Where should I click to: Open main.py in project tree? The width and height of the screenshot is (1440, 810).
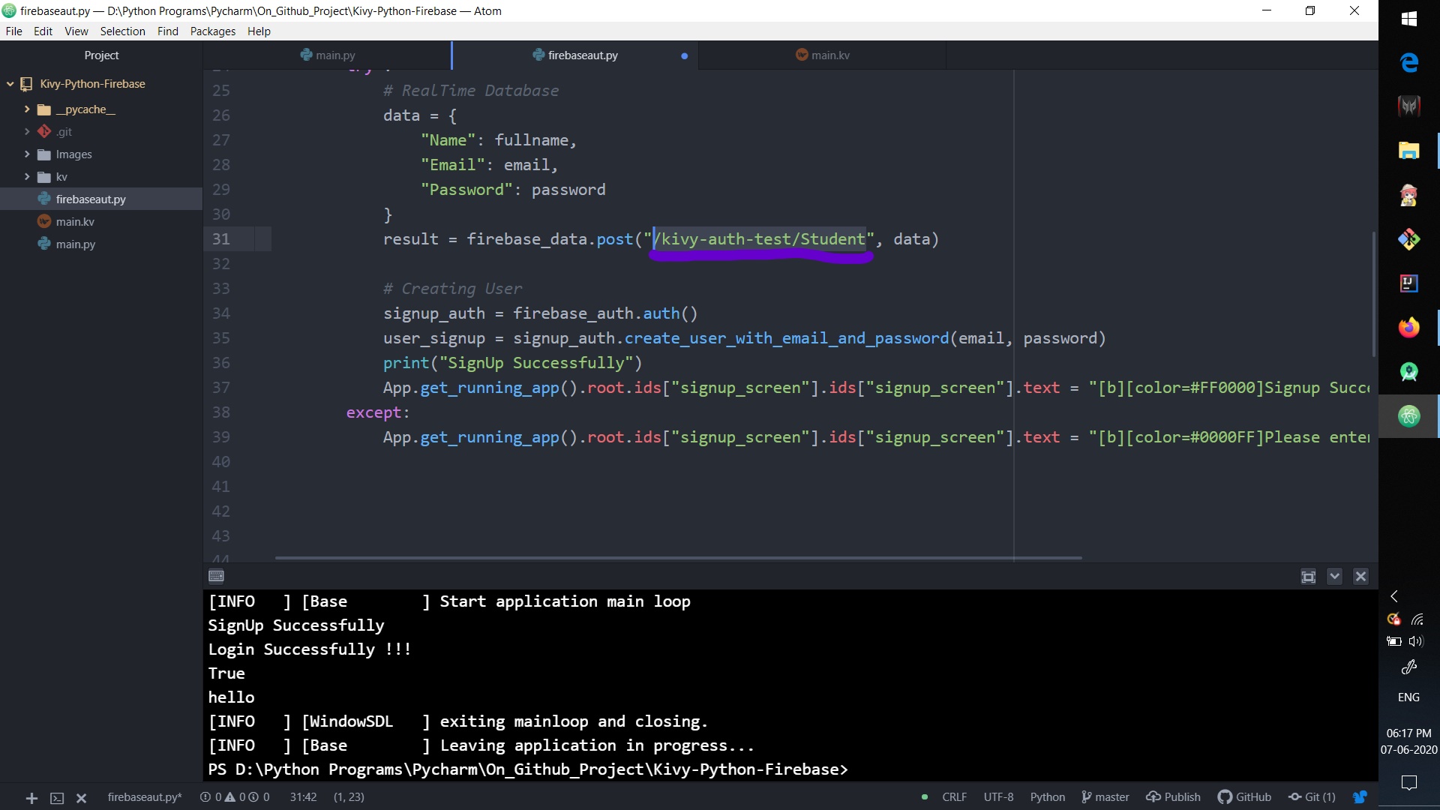pos(75,244)
